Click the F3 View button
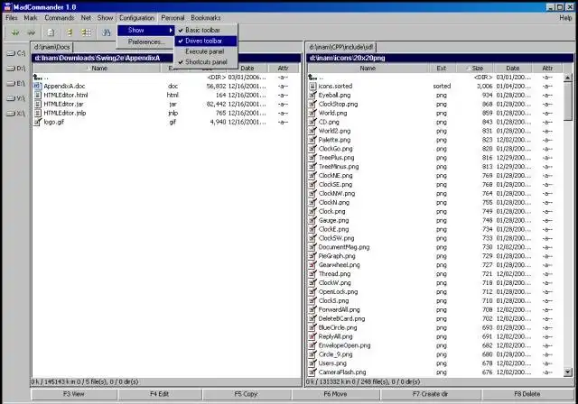The height and width of the screenshot is (404, 578). [x=74, y=394]
